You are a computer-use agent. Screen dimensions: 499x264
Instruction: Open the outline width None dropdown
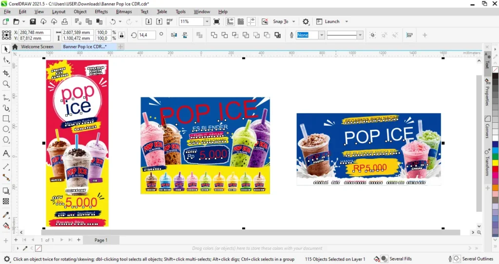(x=322, y=35)
